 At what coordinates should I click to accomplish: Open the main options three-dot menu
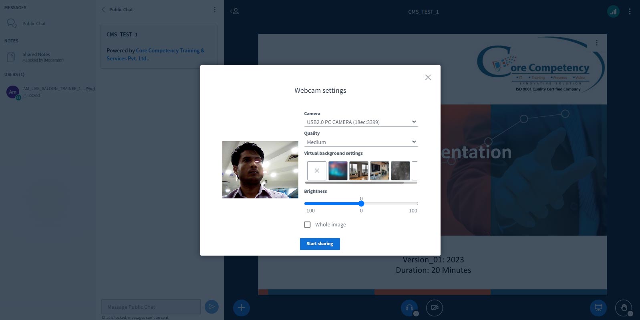click(x=630, y=12)
